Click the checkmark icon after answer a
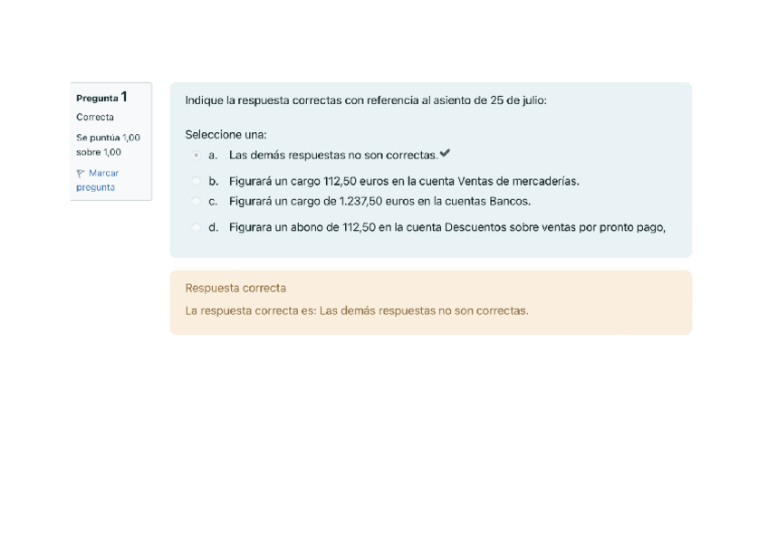The height and width of the screenshot is (543, 768). tap(445, 154)
